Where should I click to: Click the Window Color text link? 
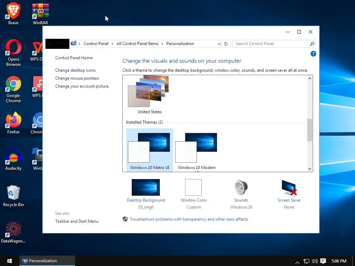coord(194,200)
